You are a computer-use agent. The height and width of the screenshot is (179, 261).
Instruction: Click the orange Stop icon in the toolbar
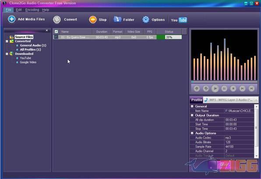[93, 19]
